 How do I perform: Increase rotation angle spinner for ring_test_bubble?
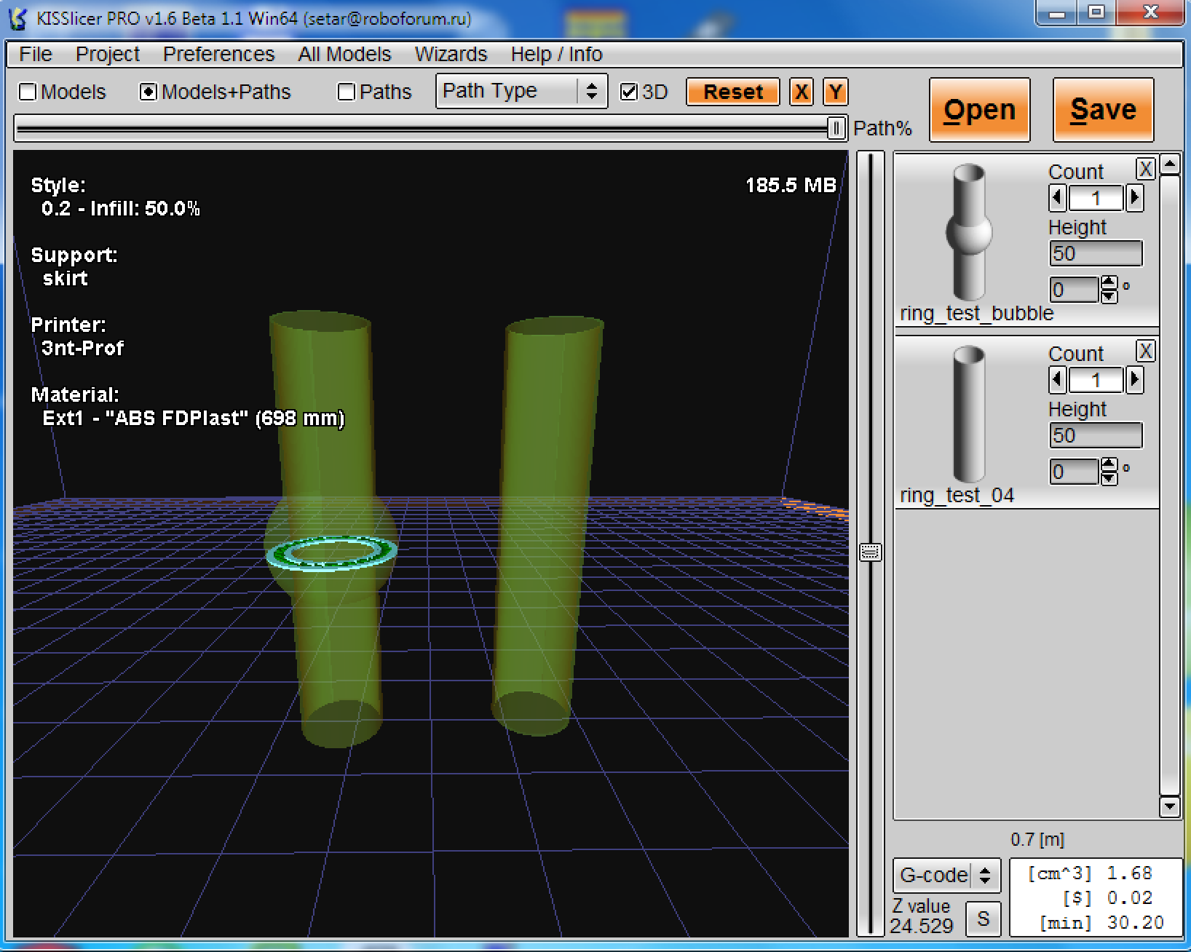(1109, 282)
